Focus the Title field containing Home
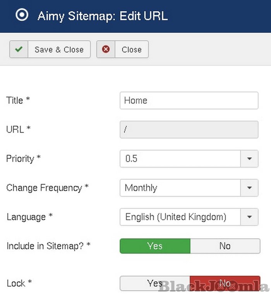Image resolution: width=271 pixels, height=294 pixels. coord(189,101)
